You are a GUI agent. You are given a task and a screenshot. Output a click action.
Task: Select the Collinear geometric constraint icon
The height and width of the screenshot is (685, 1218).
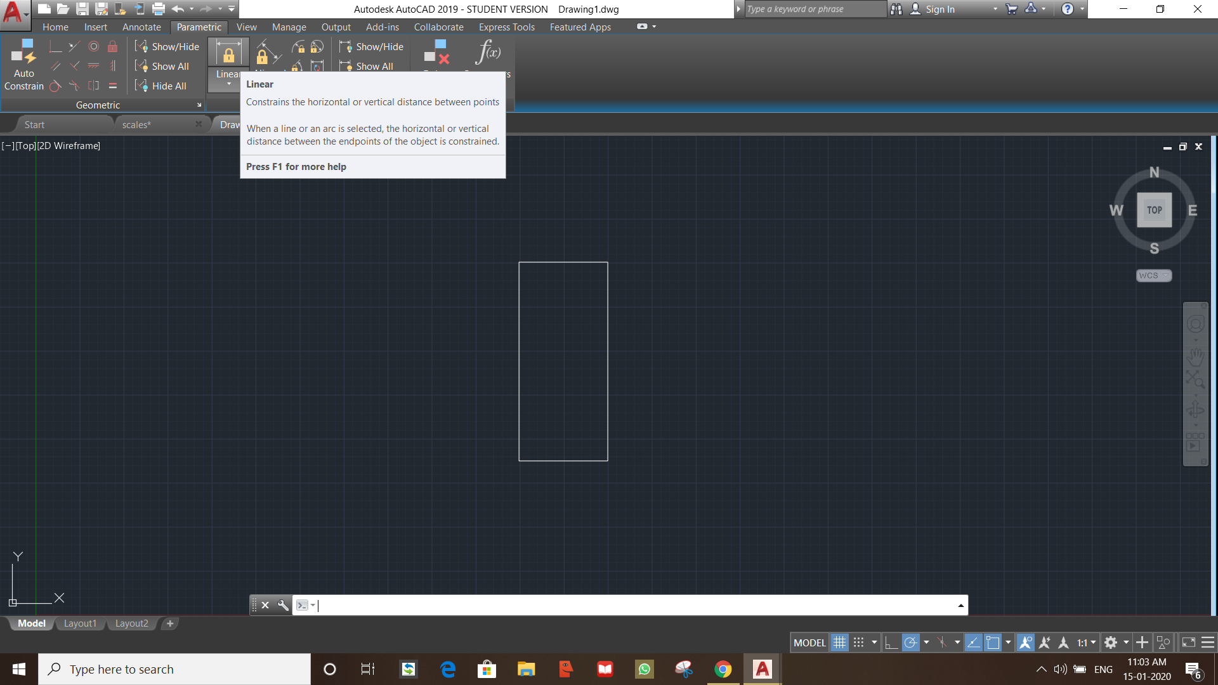coord(75,46)
